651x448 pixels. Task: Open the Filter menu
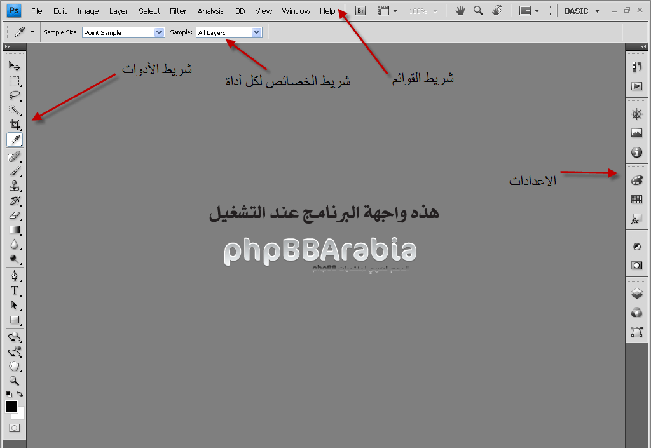pyautogui.click(x=178, y=11)
